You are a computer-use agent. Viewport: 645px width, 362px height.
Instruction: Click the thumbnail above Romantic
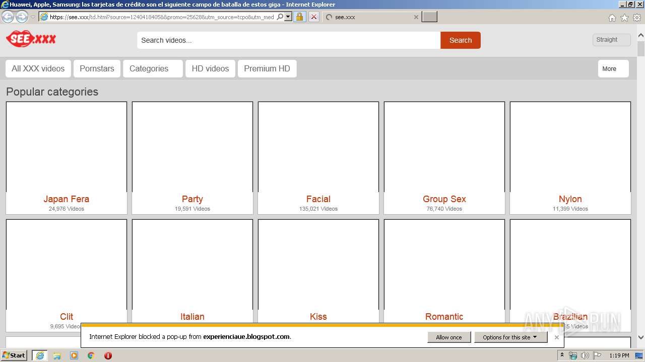(x=444, y=264)
